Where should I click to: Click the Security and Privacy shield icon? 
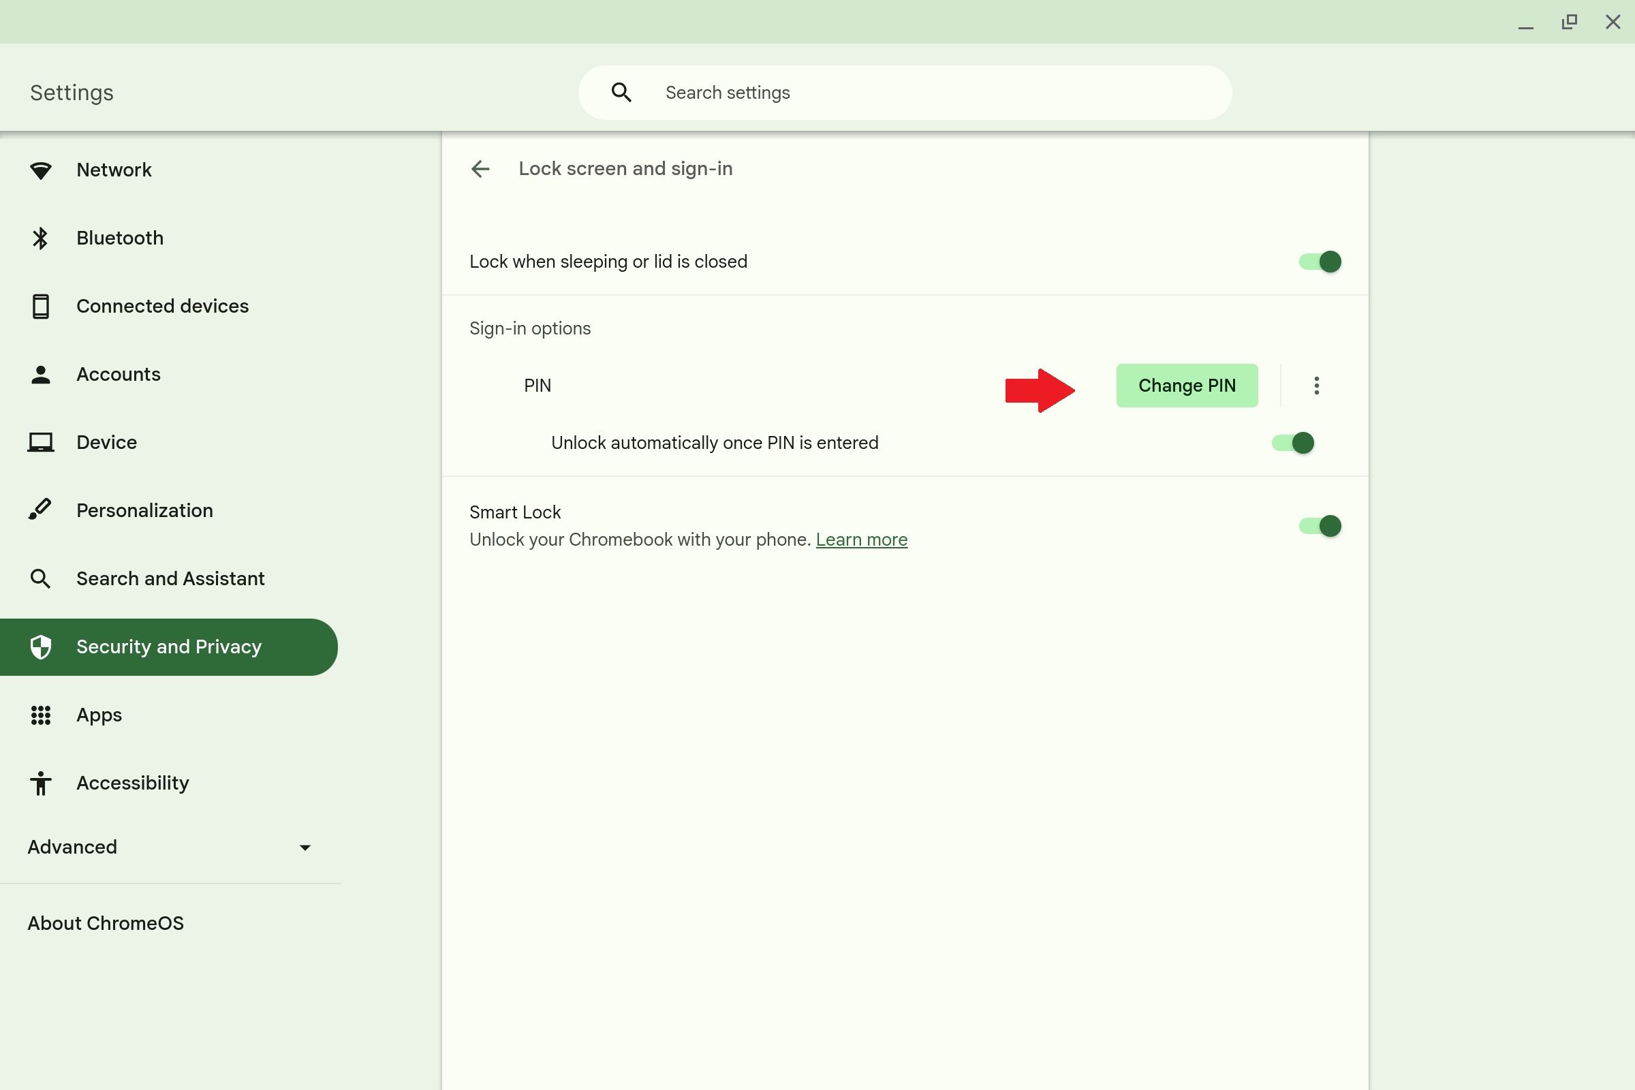point(41,647)
